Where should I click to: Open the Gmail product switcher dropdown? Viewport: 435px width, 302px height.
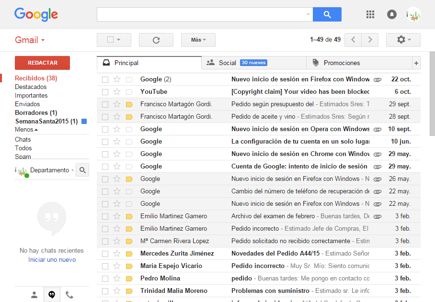tap(30, 40)
